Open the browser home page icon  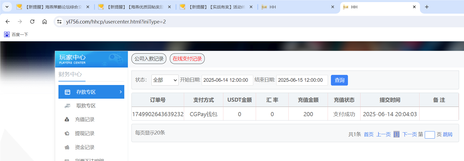click(x=44, y=22)
